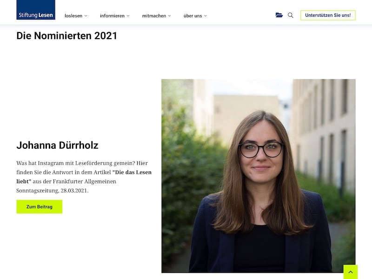Open the folder icon in the header
The width and height of the screenshot is (372, 279).
pos(279,15)
